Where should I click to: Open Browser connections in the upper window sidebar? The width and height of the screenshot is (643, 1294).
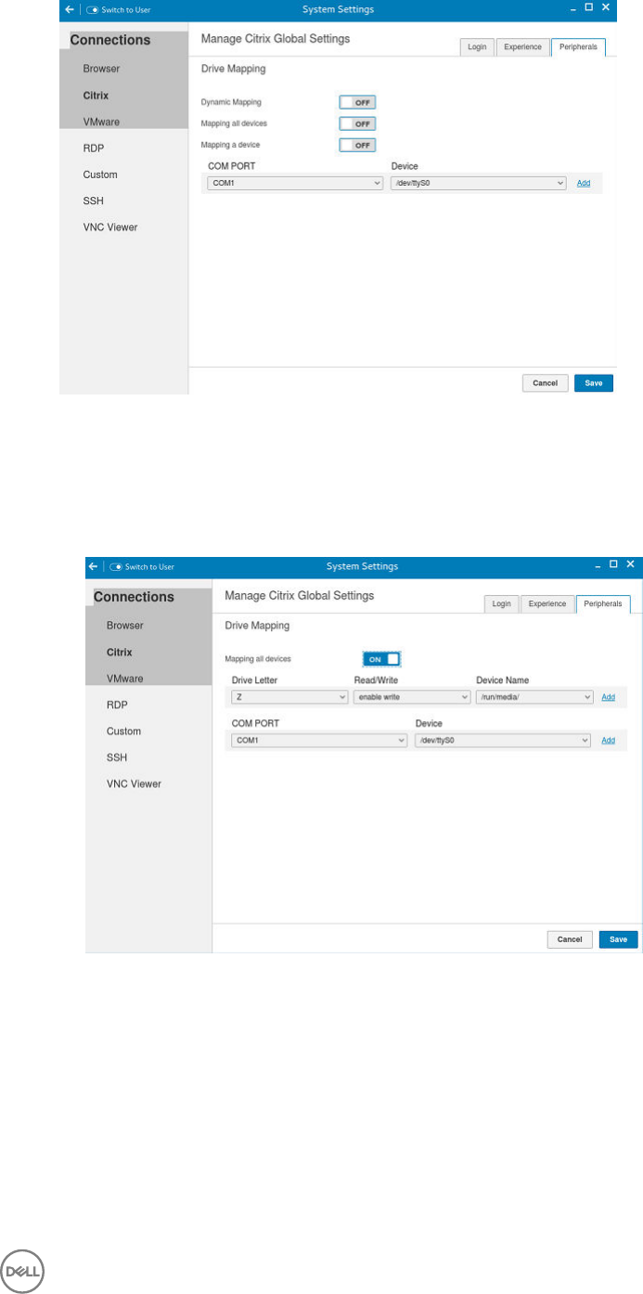point(100,69)
